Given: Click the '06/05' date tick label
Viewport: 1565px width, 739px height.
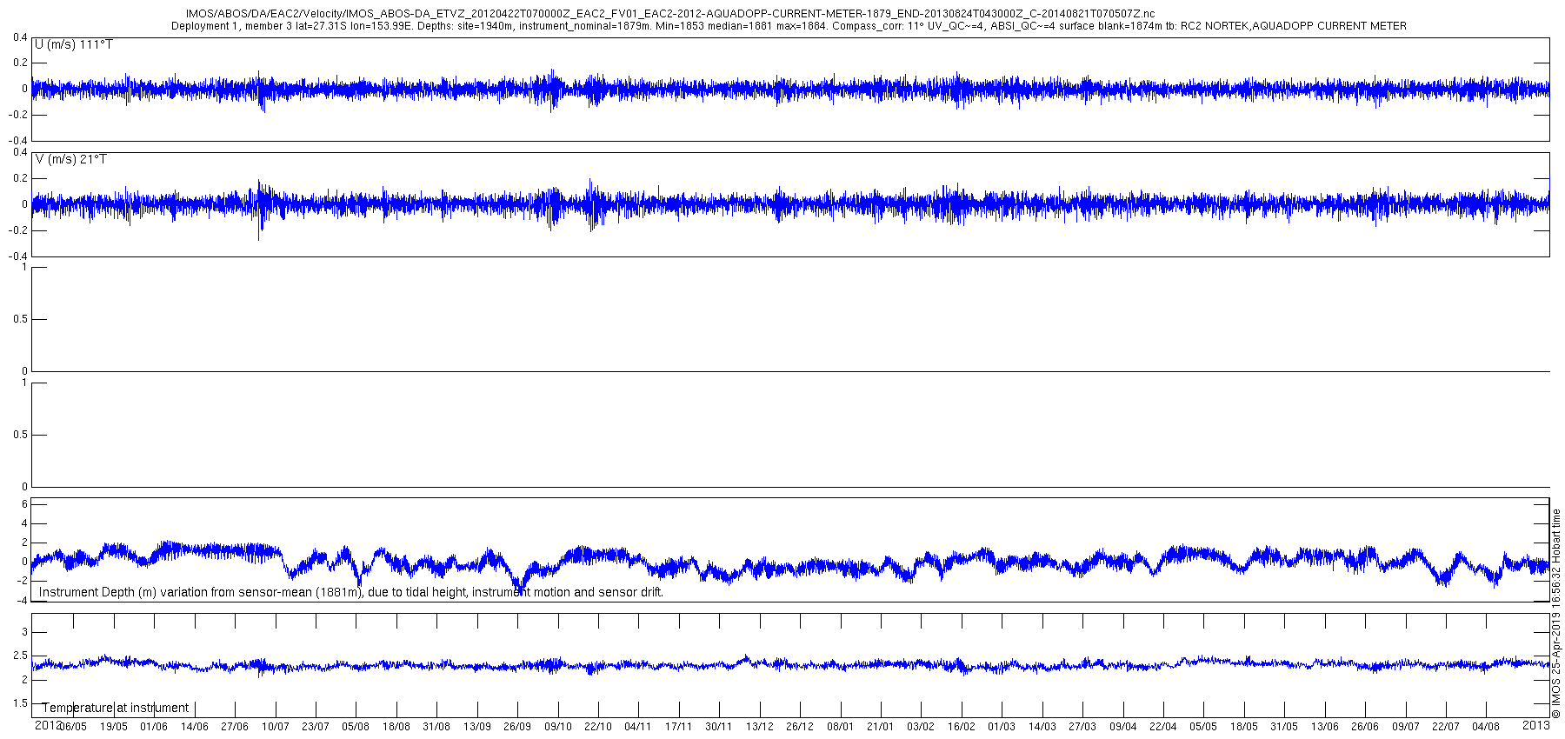Looking at the screenshot, I should pos(73,727).
